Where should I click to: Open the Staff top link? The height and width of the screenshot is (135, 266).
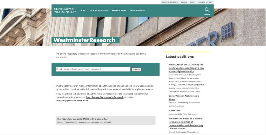[x=192, y=2]
